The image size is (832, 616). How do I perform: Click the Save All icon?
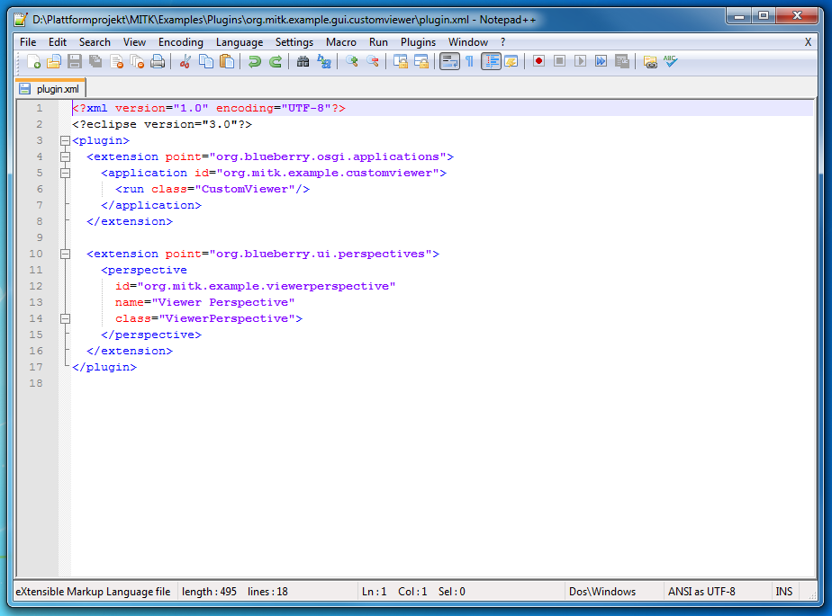pyautogui.click(x=95, y=61)
